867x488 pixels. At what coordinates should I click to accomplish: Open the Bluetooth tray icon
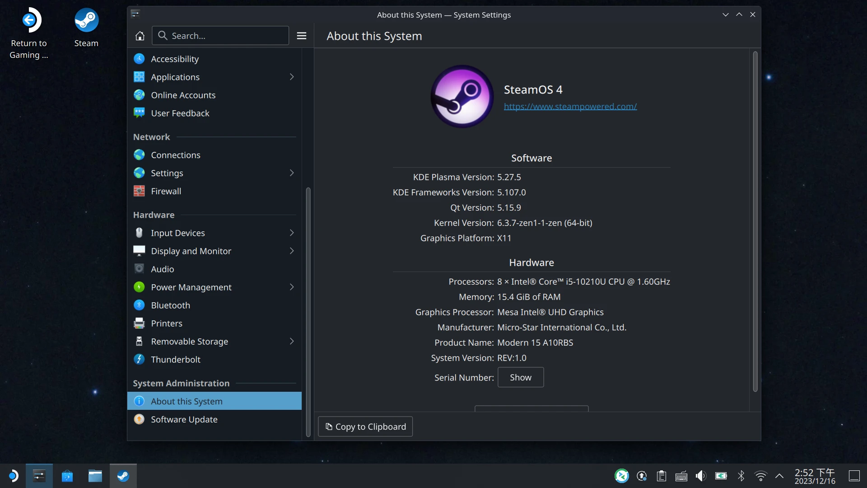click(x=741, y=476)
